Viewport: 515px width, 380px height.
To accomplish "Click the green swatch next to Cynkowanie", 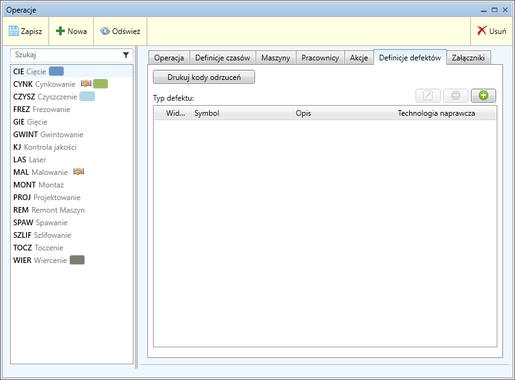I will click(101, 84).
